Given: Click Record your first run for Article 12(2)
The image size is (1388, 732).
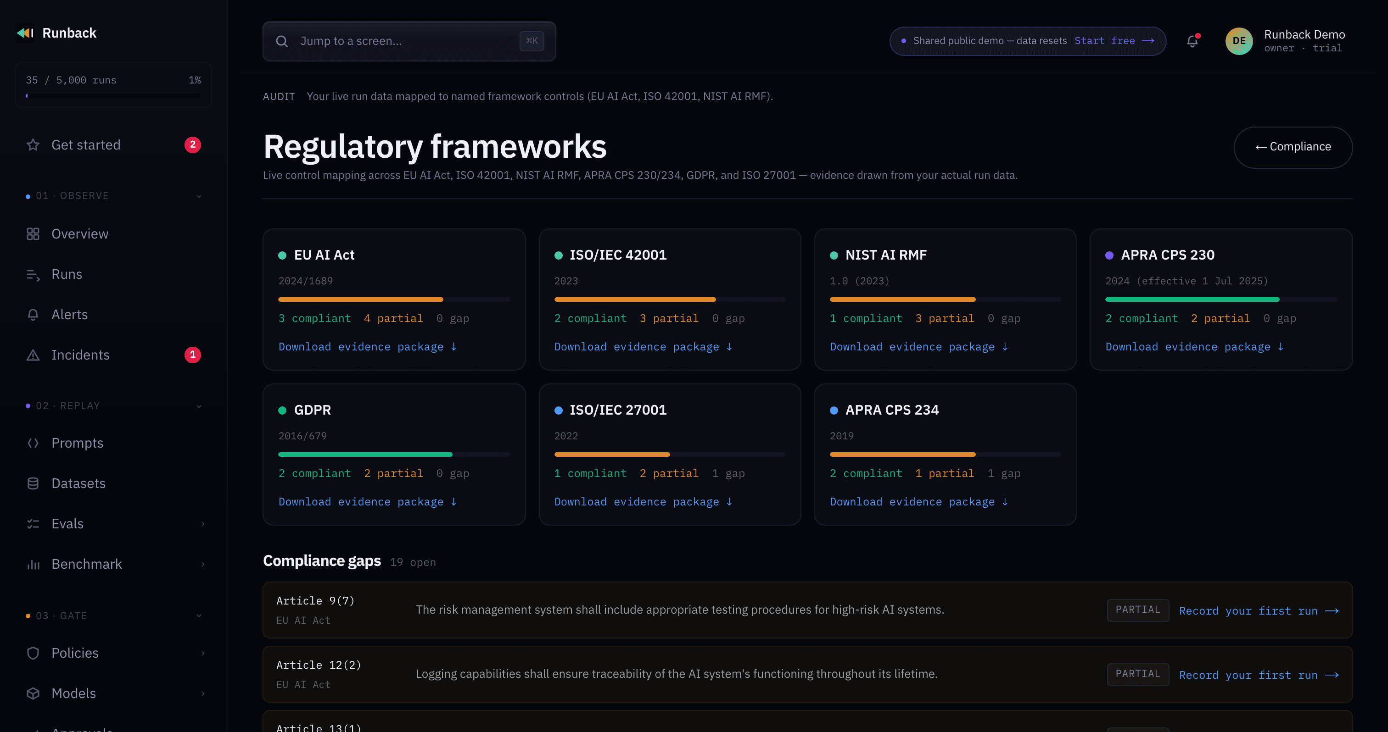Looking at the screenshot, I should coord(1259,675).
